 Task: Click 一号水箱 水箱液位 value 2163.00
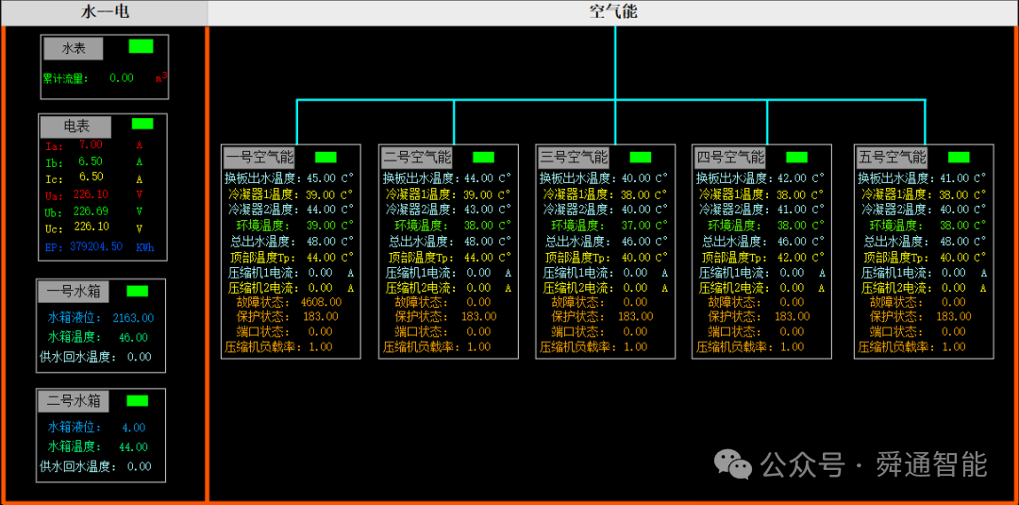click(x=133, y=318)
